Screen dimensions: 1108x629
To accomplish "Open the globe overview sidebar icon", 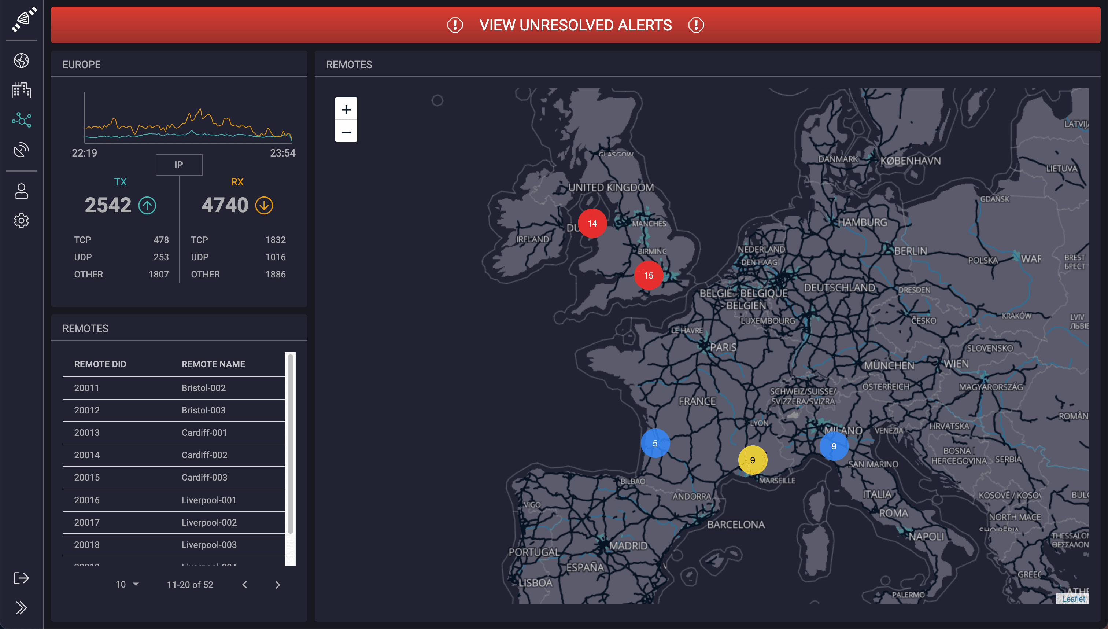I will [21, 60].
